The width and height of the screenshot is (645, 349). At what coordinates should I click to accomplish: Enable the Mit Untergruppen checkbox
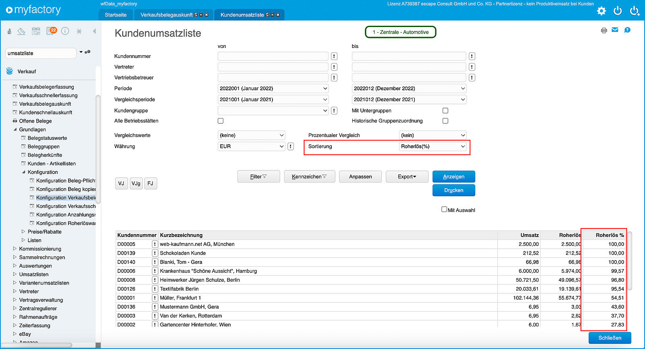(445, 110)
